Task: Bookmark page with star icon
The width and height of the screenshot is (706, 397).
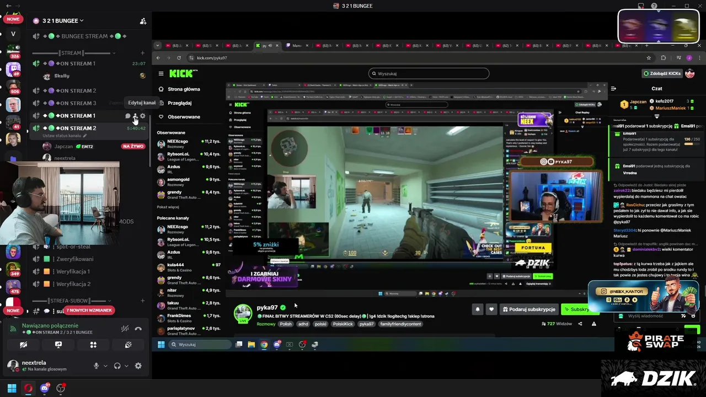Action: coord(649,58)
